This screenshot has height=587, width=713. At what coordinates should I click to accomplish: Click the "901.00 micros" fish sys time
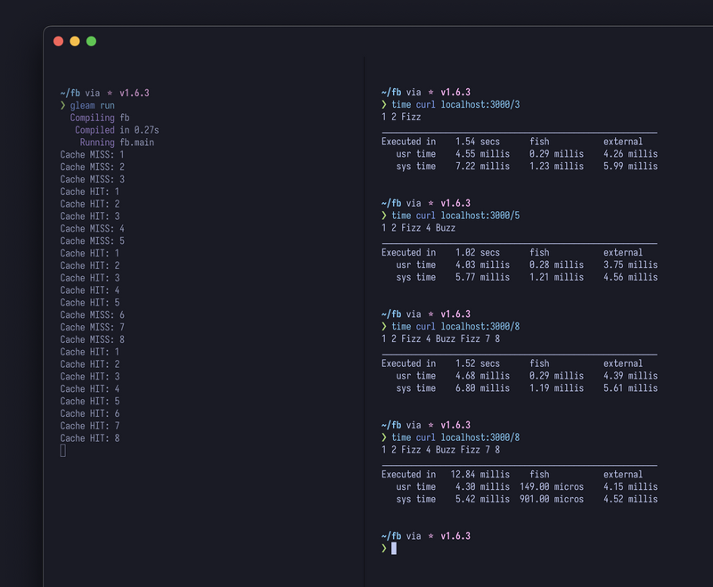pyautogui.click(x=552, y=500)
